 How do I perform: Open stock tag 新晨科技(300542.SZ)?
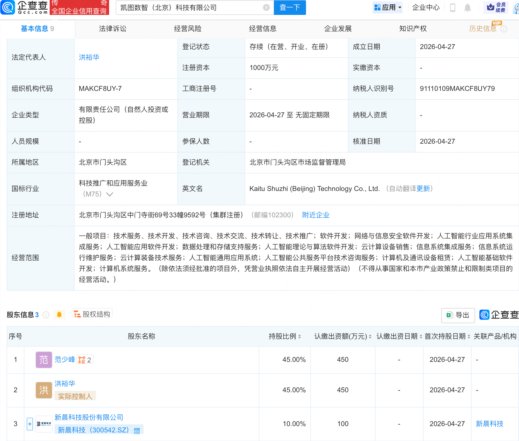coord(99,430)
